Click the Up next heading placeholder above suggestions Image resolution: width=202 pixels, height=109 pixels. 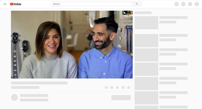(x=143, y=13)
